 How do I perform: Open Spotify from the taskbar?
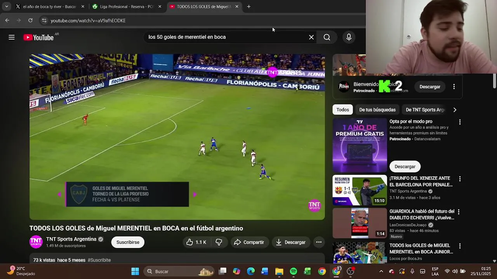coord(294,271)
